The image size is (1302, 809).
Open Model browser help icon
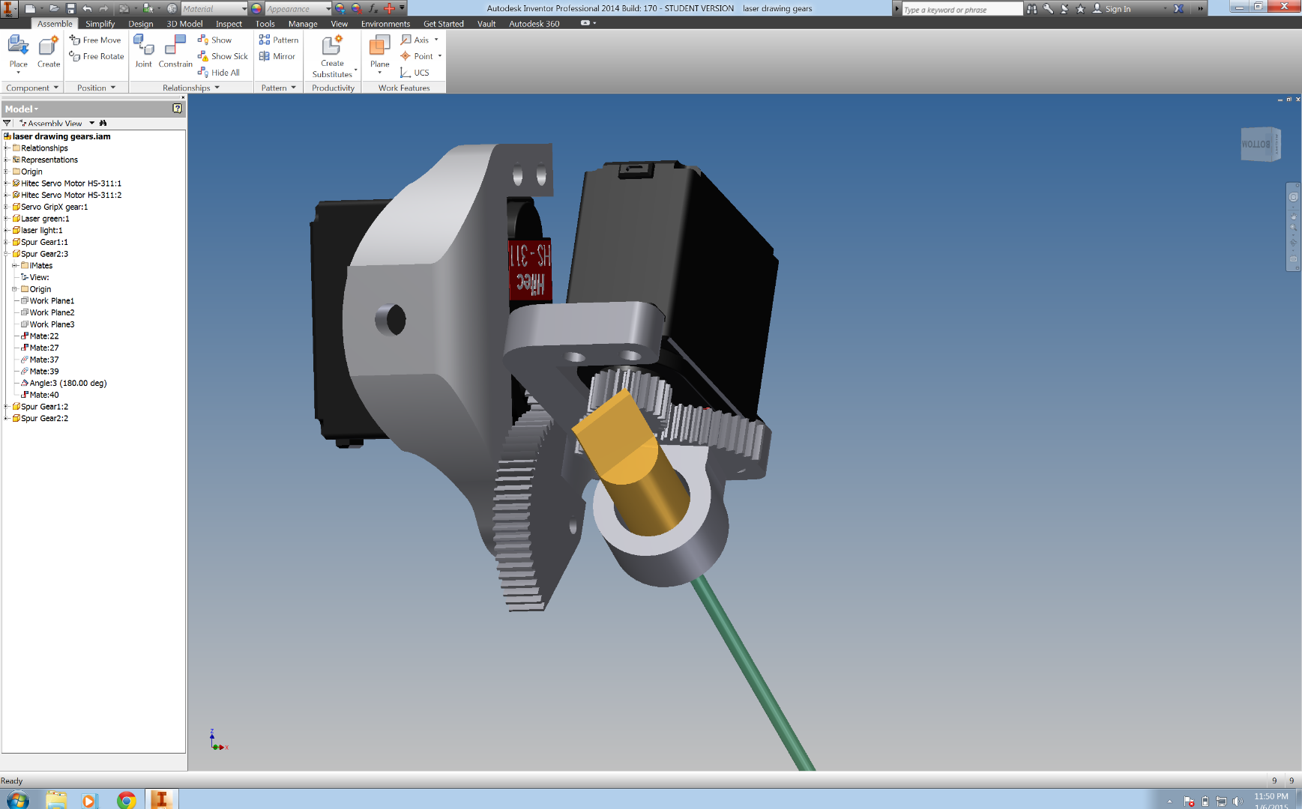pos(178,109)
